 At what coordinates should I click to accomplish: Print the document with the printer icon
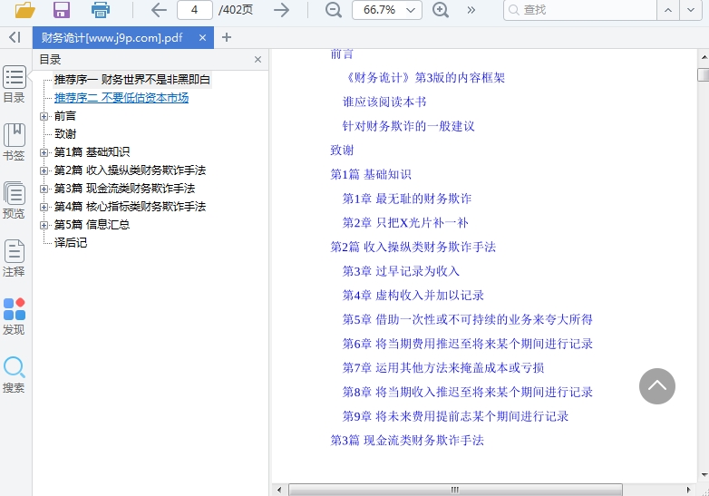[100, 10]
